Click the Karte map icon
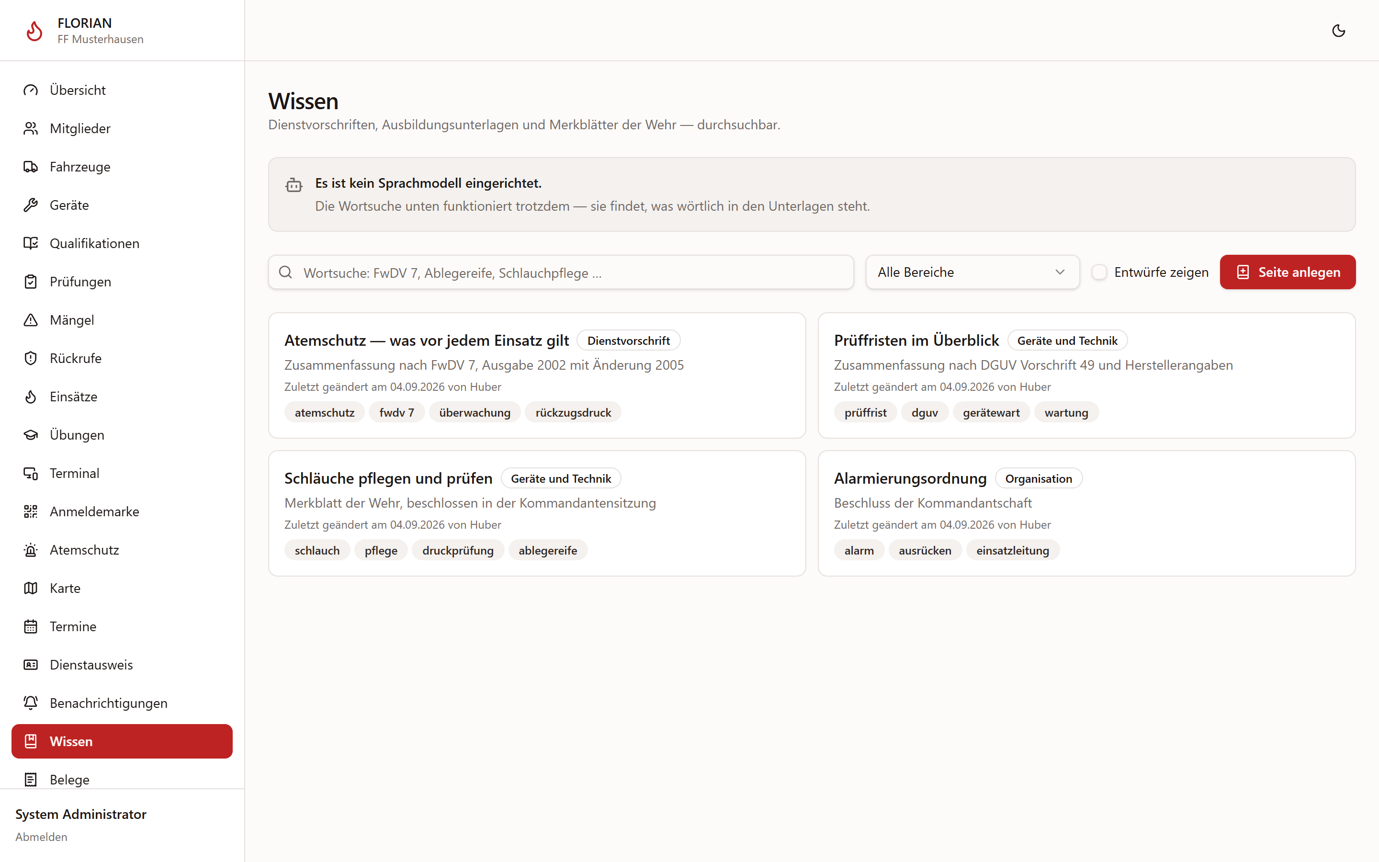This screenshot has width=1379, height=862. click(x=31, y=588)
